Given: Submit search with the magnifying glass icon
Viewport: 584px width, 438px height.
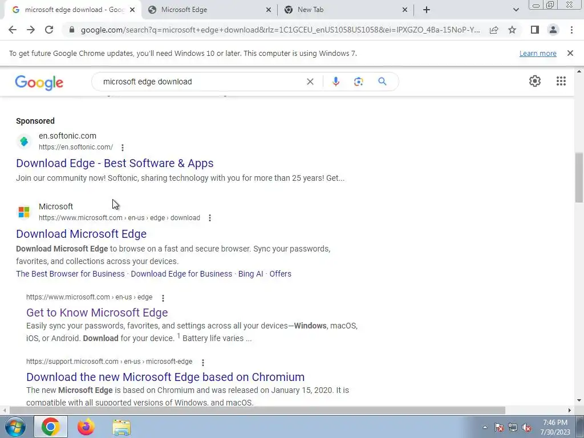Looking at the screenshot, I should click(x=382, y=81).
